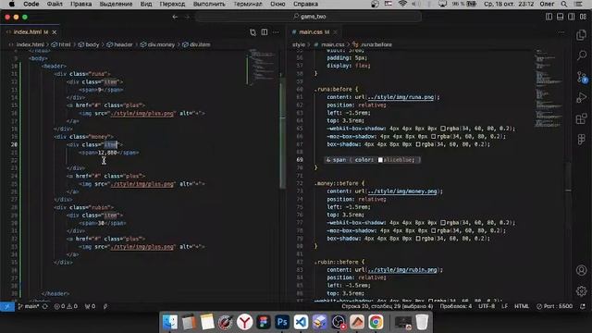Click the main* branch in the status bar
The height and width of the screenshot is (333, 592).
coord(29,306)
